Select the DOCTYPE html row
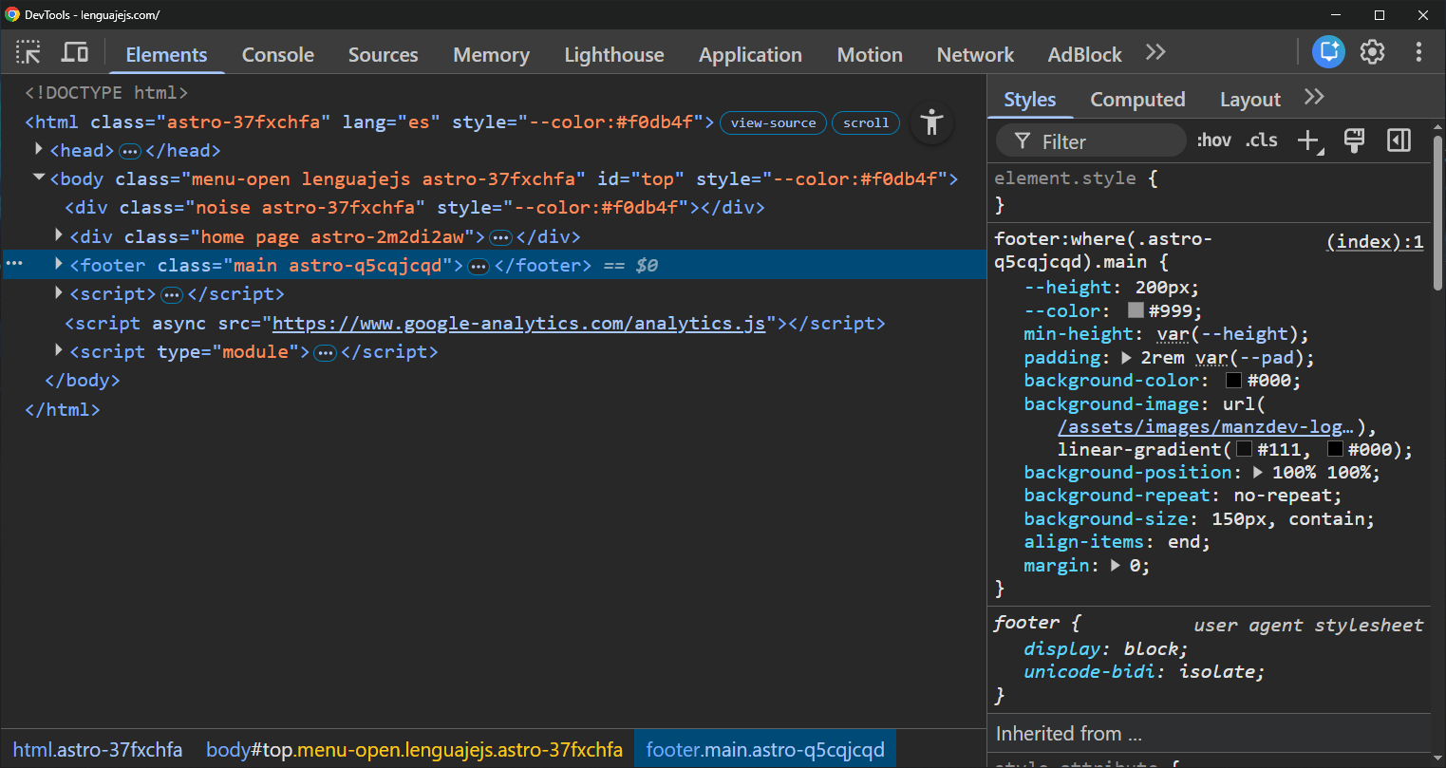Image resolution: width=1446 pixels, height=768 pixels. pos(494,92)
